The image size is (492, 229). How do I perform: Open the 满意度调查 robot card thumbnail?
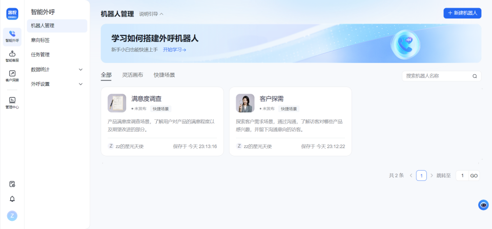coord(117,103)
